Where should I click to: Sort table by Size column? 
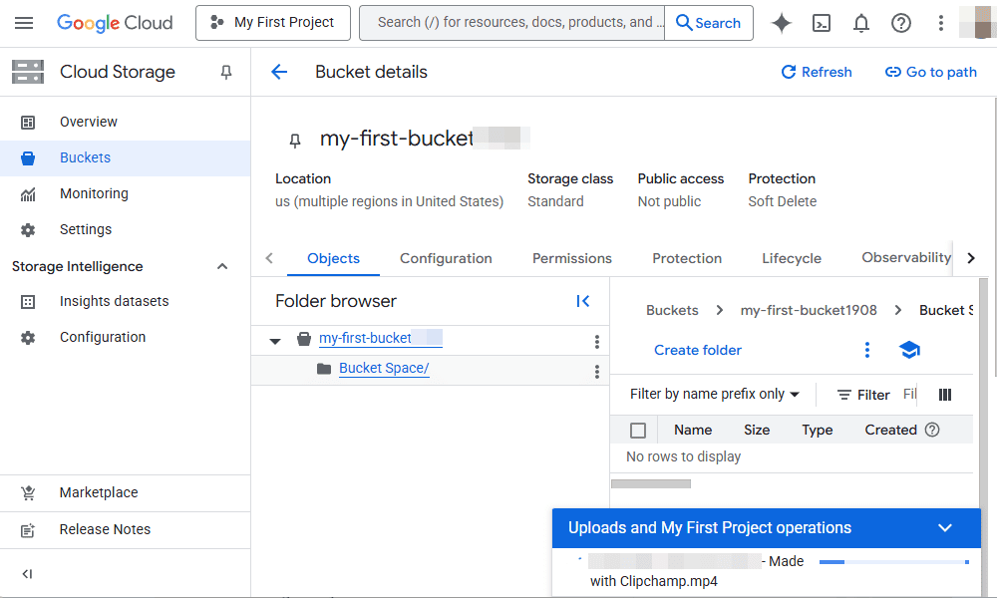(757, 431)
